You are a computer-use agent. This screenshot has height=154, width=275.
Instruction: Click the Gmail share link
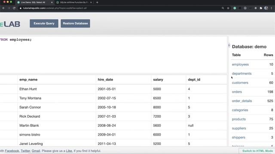tap(36, 151)
